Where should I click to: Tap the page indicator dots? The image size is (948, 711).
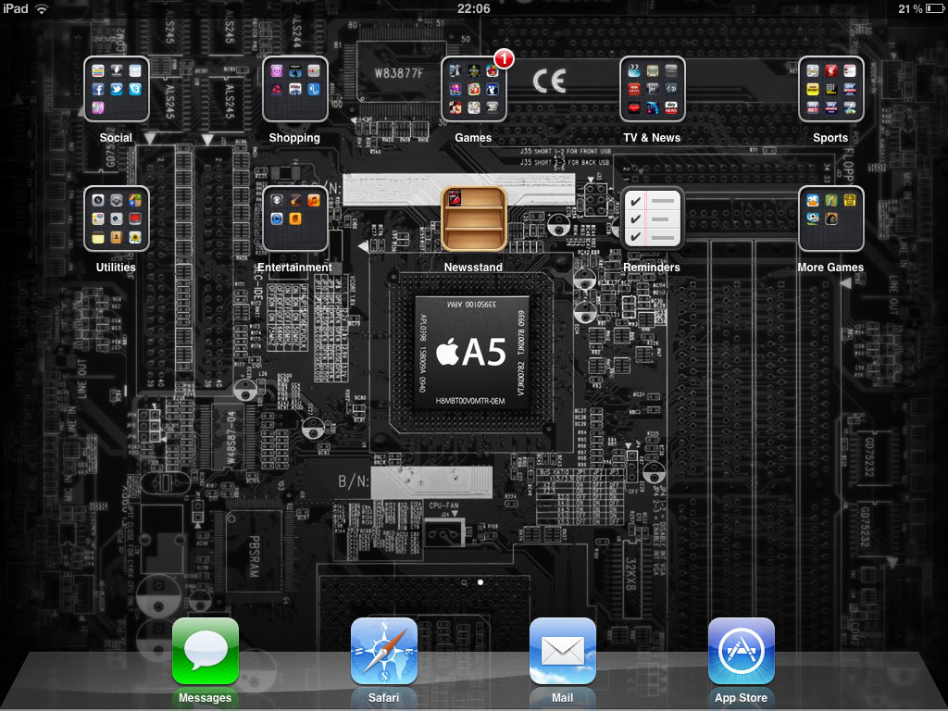point(474,583)
